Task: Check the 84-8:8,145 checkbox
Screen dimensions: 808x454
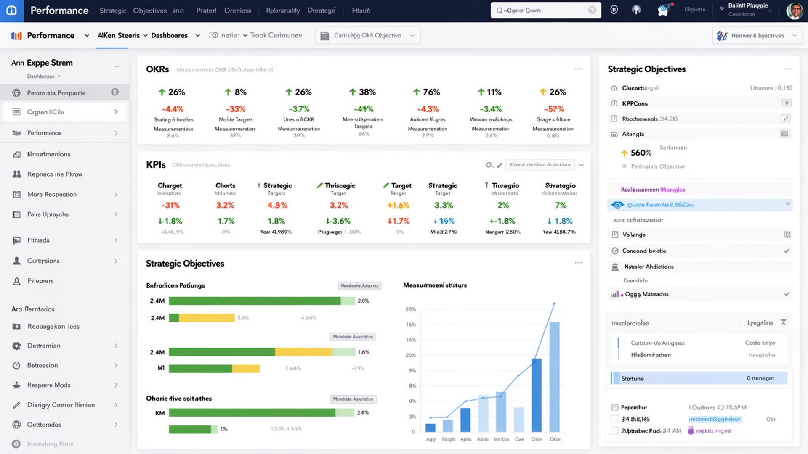Action: coord(614,419)
